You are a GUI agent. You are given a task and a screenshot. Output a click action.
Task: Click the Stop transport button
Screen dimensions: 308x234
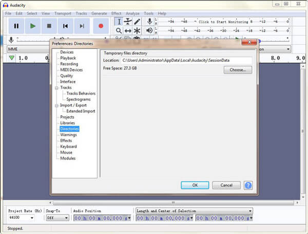coord(49,26)
